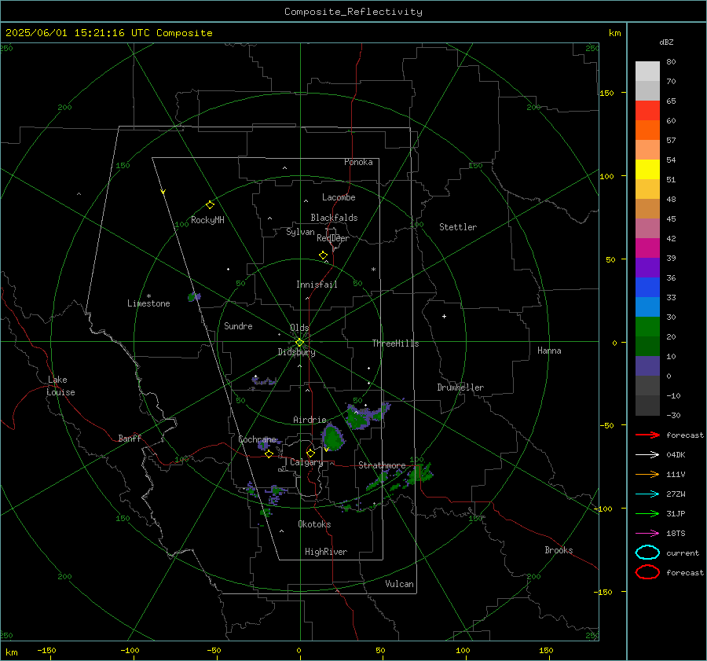This screenshot has width=707, height=661.
Task: Select the 54 dBZ yellow color swatch
Action: pyautogui.click(x=647, y=170)
